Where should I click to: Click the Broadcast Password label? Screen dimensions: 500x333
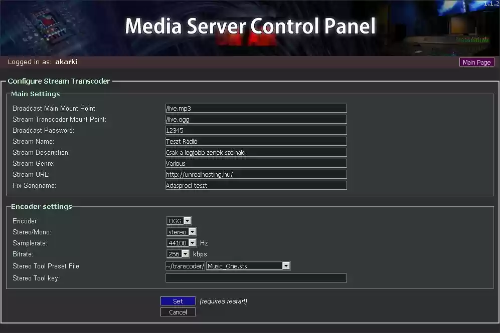43,131
